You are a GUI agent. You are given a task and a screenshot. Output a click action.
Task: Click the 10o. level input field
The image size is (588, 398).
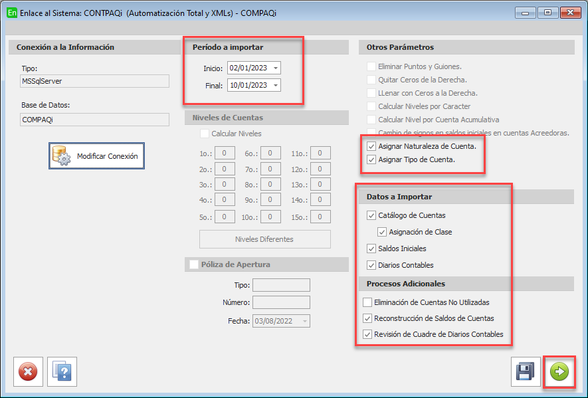(x=270, y=217)
